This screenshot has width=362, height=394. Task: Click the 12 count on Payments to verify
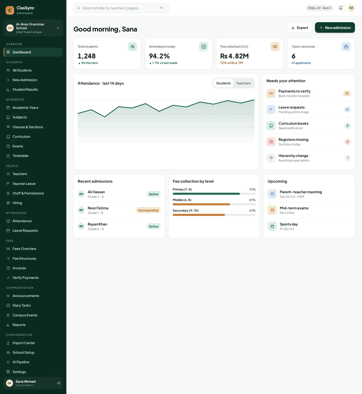tap(347, 93)
